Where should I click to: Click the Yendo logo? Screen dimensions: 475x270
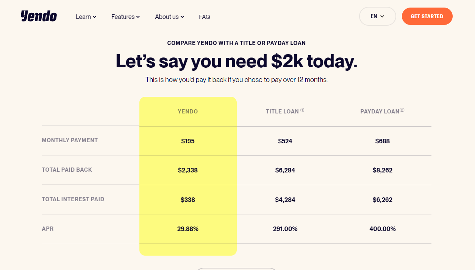pos(39,16)
